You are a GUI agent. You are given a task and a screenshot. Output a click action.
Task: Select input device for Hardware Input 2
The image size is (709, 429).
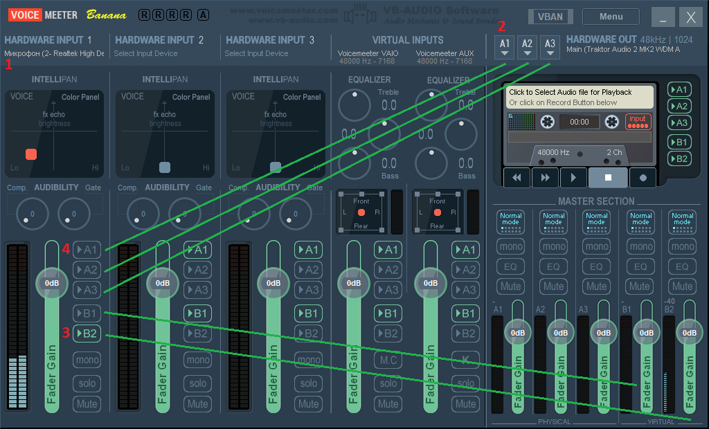[x=145, y=53]
